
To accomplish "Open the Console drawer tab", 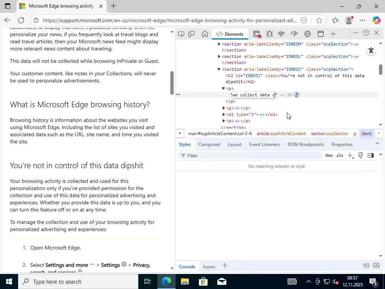I will click(187, 267).
